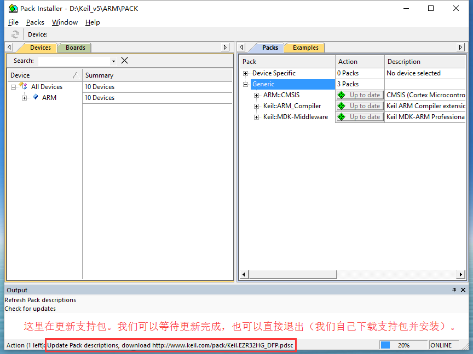Open the Help menu

click(x=93, y=22)
